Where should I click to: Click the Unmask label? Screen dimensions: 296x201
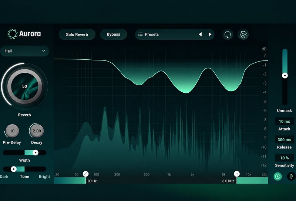click(284, 111)
